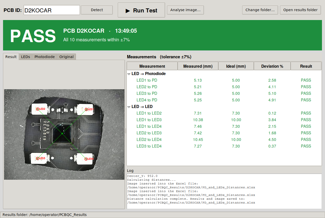Open the results folder
This screenshot has width=325, height=218.
click(300, 10)
